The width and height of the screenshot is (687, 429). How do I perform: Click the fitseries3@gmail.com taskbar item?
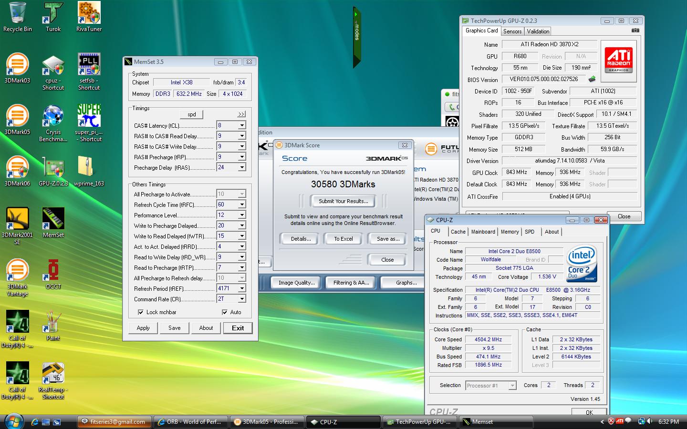pyautogui.click(x=114, y=422)
